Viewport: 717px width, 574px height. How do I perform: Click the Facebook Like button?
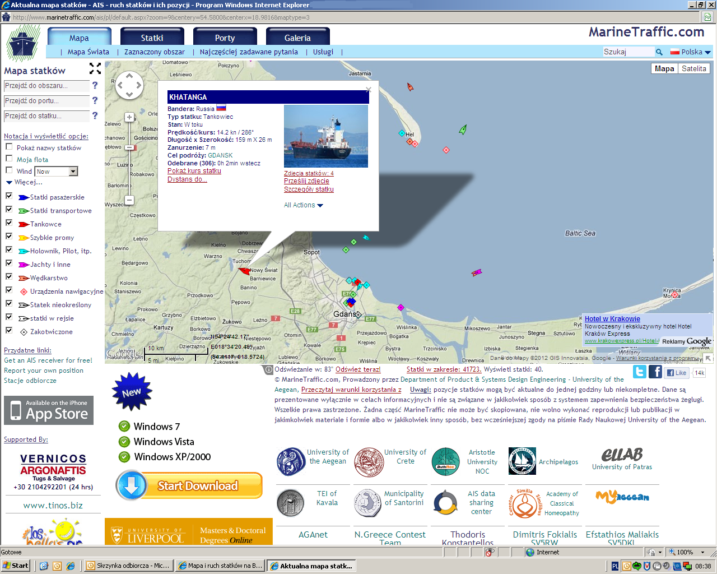[677, 373]
